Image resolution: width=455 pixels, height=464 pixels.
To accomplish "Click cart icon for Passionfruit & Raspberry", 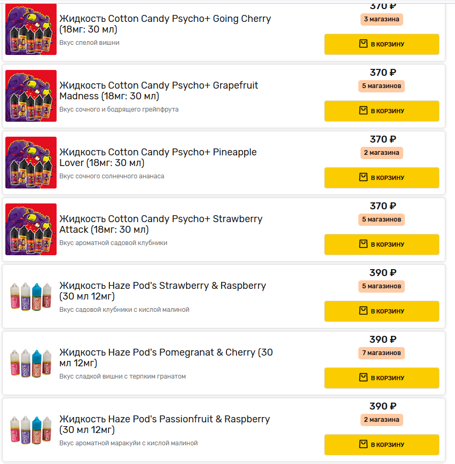I will click(363, 444).
